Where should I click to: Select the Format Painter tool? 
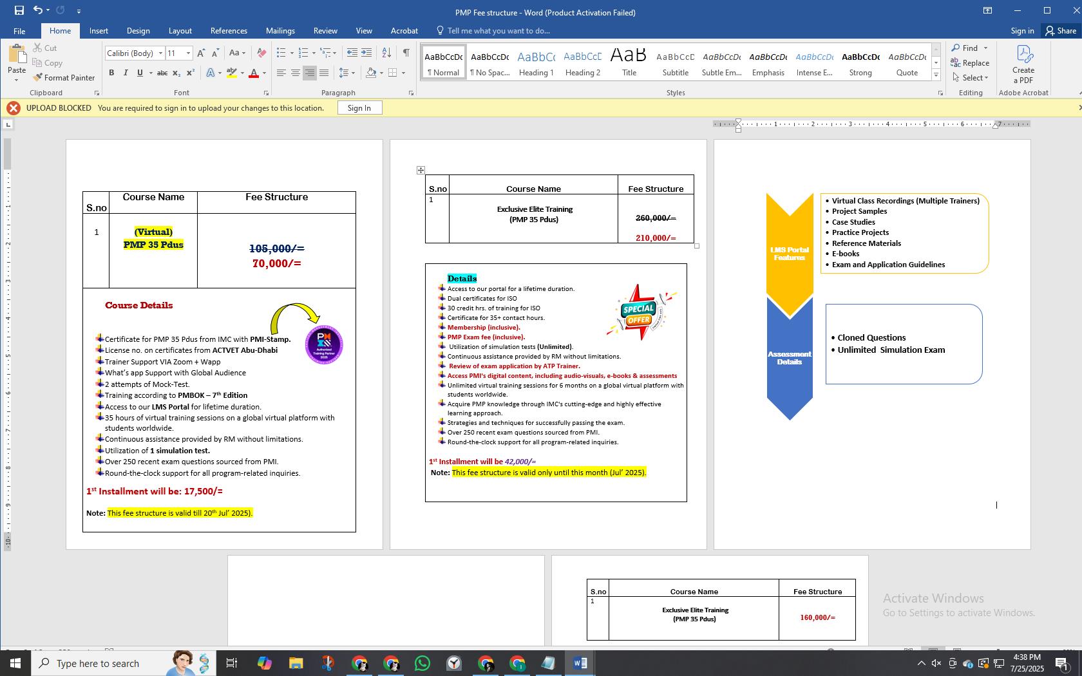click(63, 78)
